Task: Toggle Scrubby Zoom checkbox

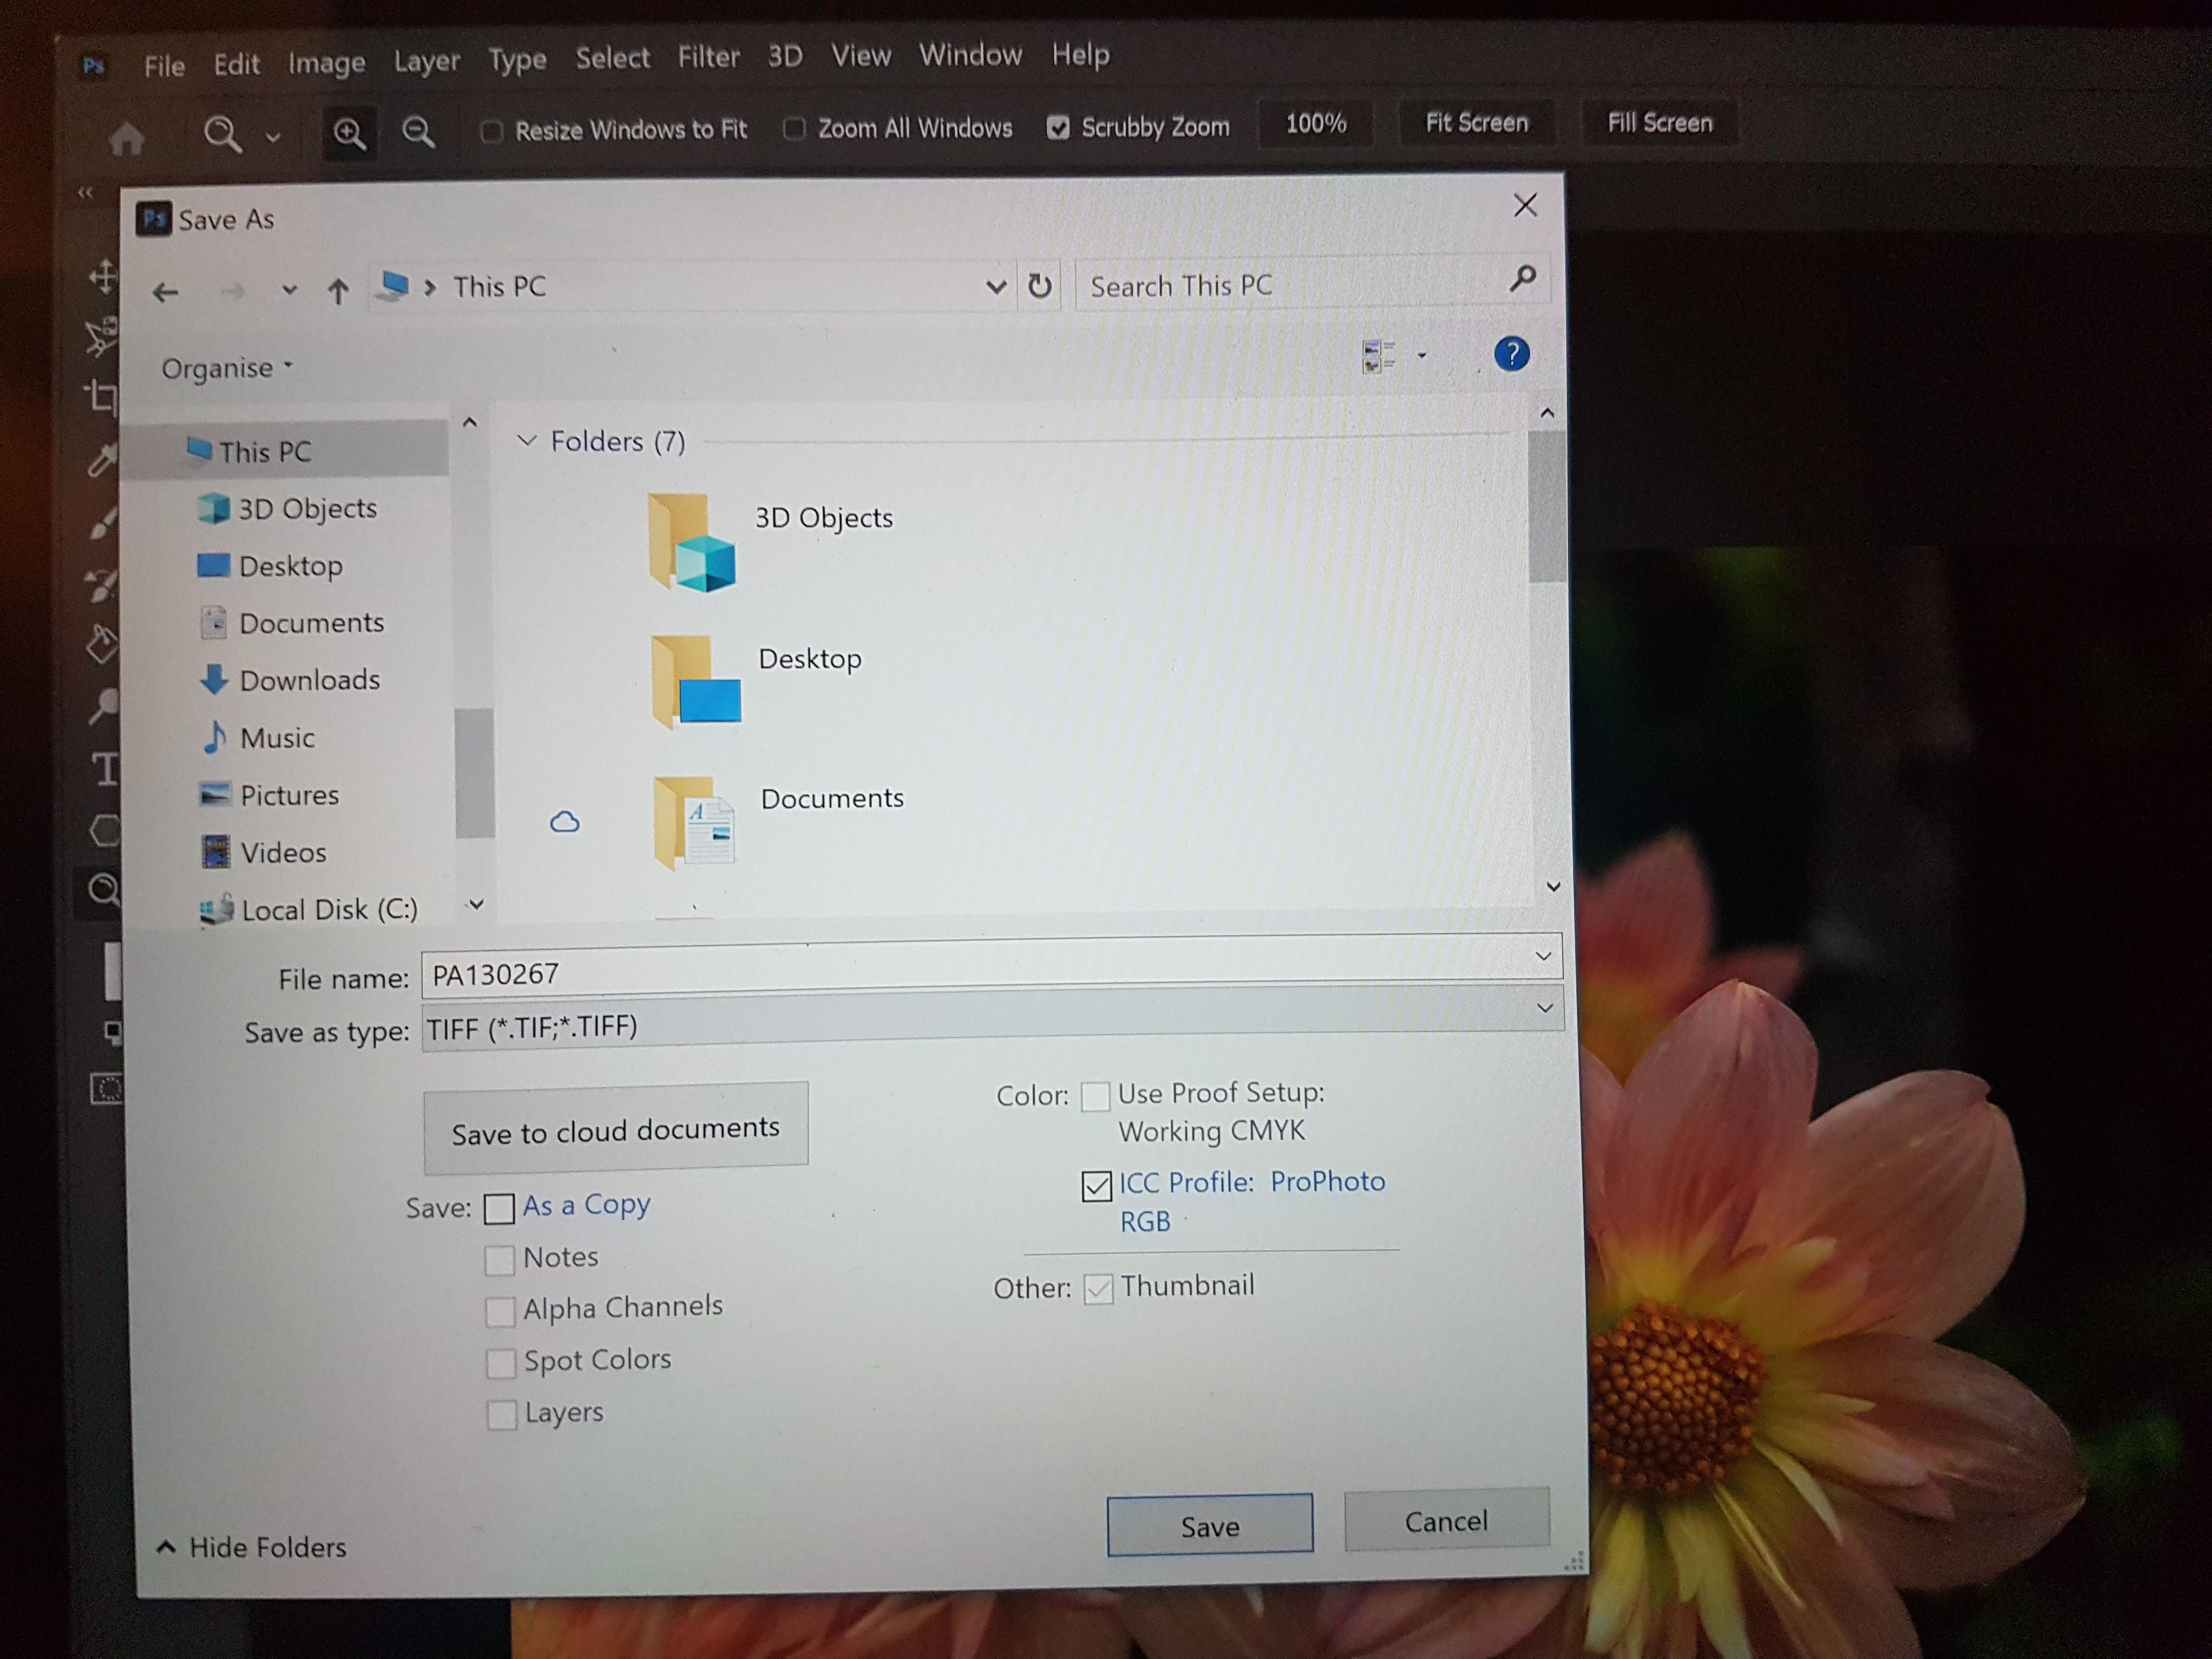Action: pos(1058,128)
